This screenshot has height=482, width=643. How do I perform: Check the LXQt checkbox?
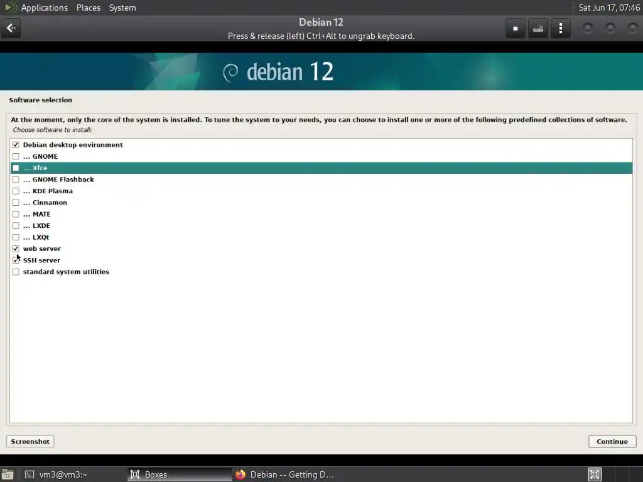(16, 237)
